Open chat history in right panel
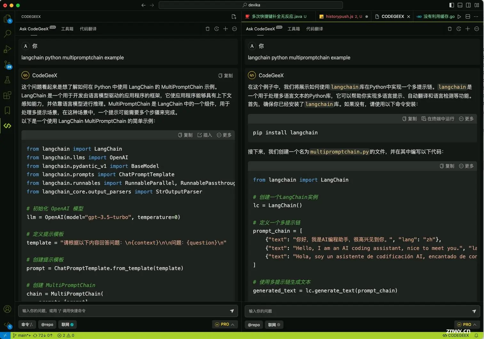The width and height of the screenshot is (484, 339). pyautogui.click(x=459, y=29)
